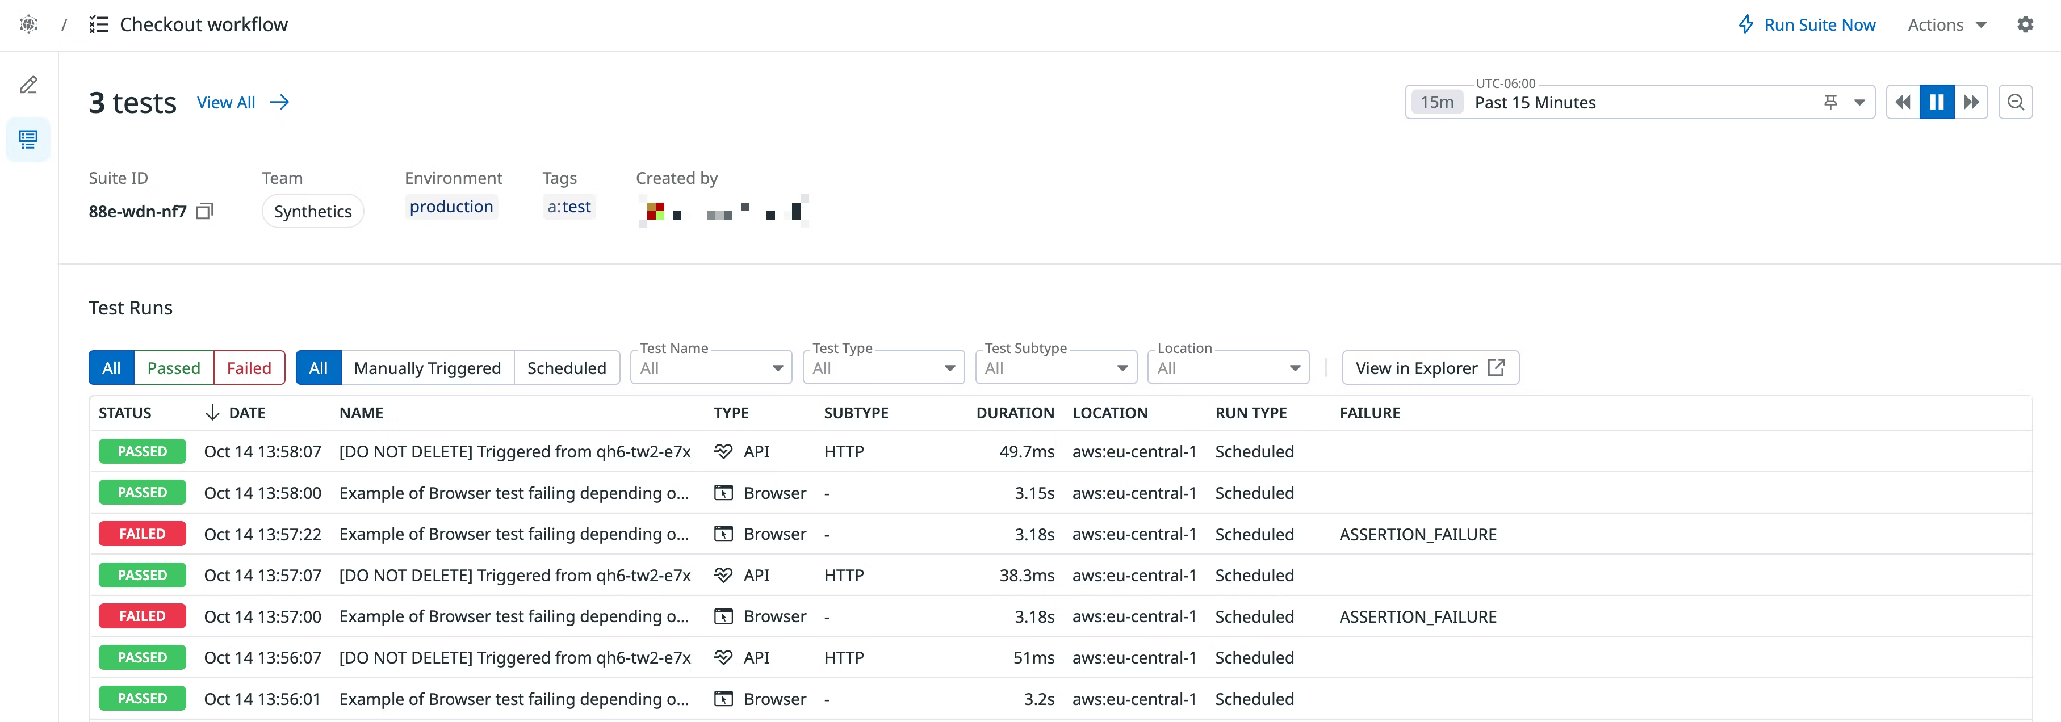Screen dimensions: 2061x722
Task: Pin the Past 15 Minutes time frame
Action: (1832, 102)
